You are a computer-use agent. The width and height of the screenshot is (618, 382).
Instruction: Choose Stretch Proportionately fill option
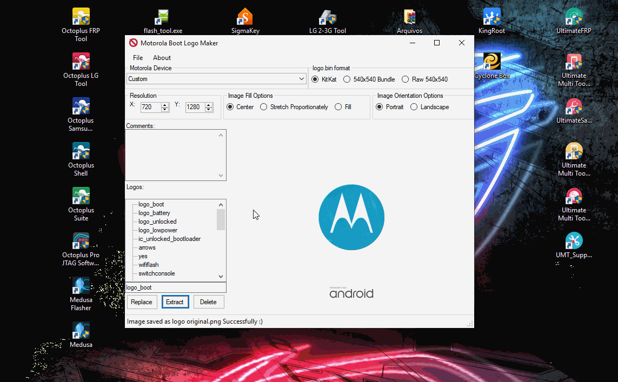coord(294,107)
